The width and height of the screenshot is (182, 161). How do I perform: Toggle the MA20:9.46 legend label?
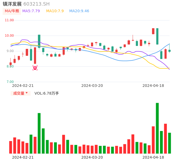coord(79,11)
